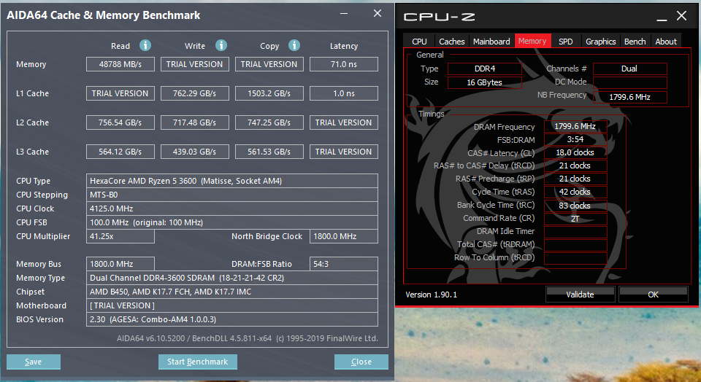The image size is (701, 382).
Task: Click the info icon next to Write
Action: click(221, 45)
